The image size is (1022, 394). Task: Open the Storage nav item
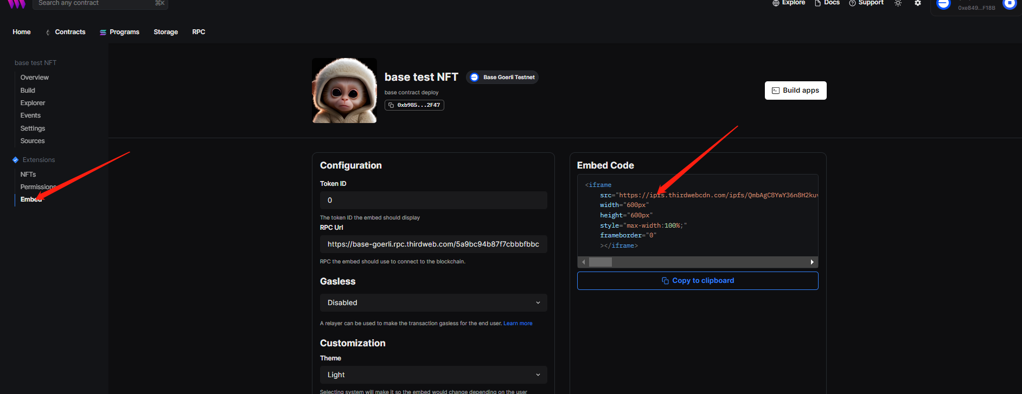(165, 32)
